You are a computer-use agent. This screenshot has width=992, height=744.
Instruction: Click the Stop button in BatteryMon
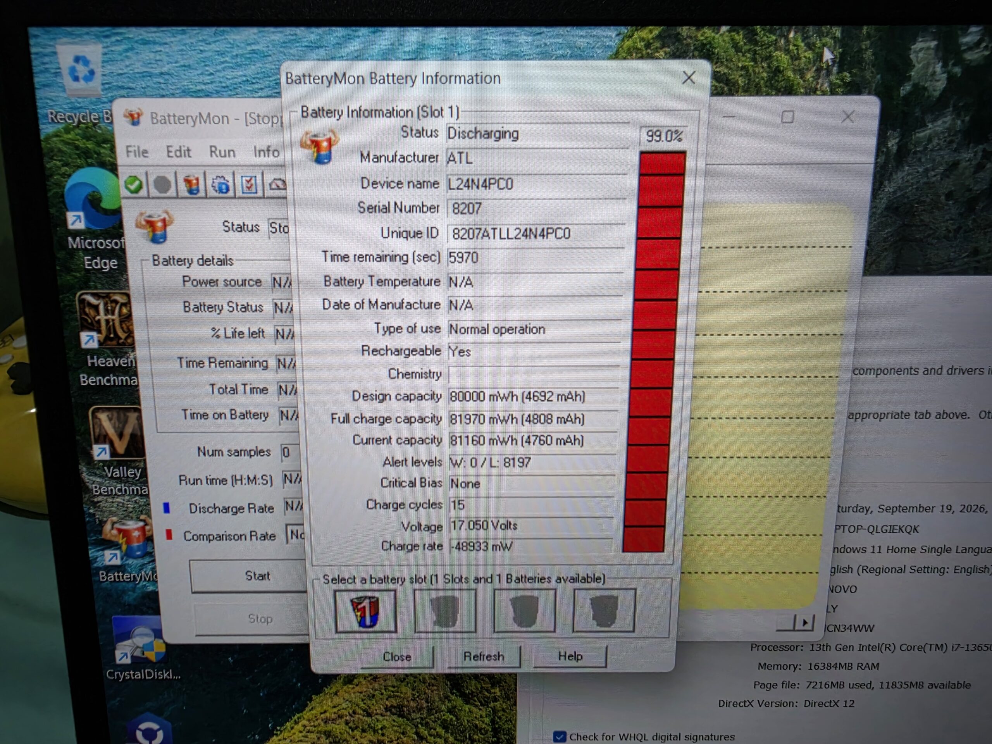pos(252,619)
